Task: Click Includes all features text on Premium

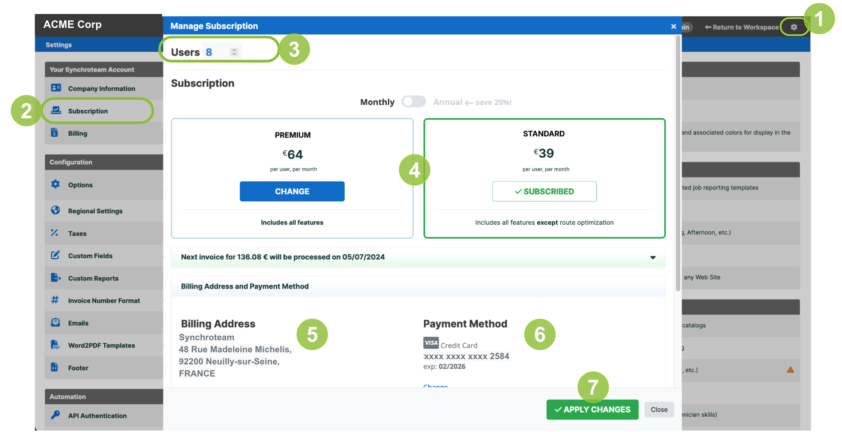Action: tap(292, 222)
